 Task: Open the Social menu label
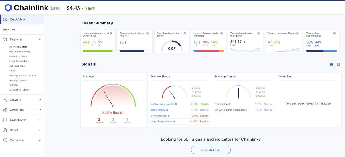pos(14,130)
